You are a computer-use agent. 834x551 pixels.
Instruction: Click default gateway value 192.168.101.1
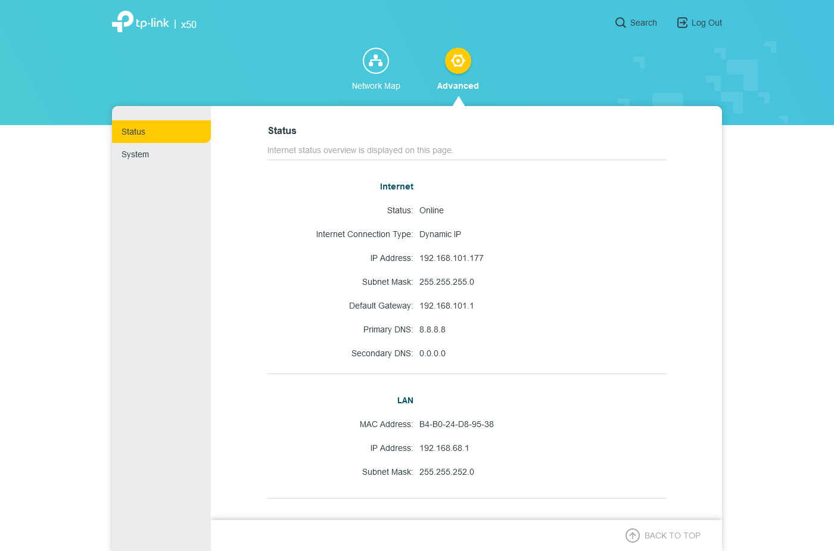click(x=447, y=306)
